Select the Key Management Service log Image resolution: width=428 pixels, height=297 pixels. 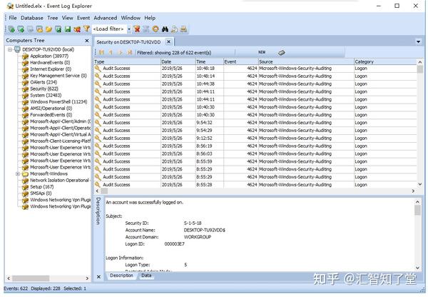coord(58,76)
